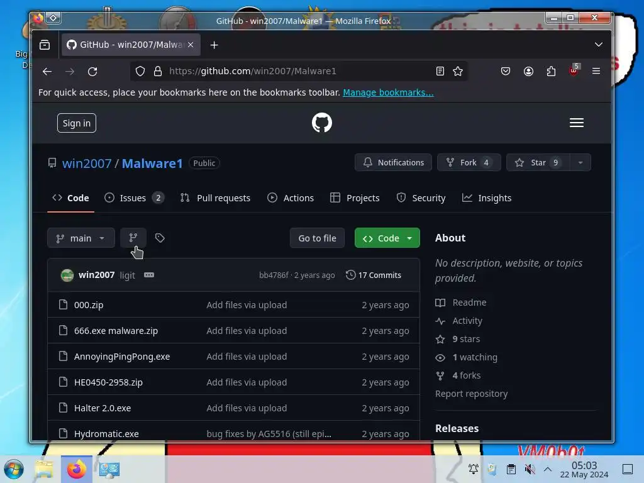Open the Firefox application menu
This screenshot has width=644, height=483.
pos(596,71)
